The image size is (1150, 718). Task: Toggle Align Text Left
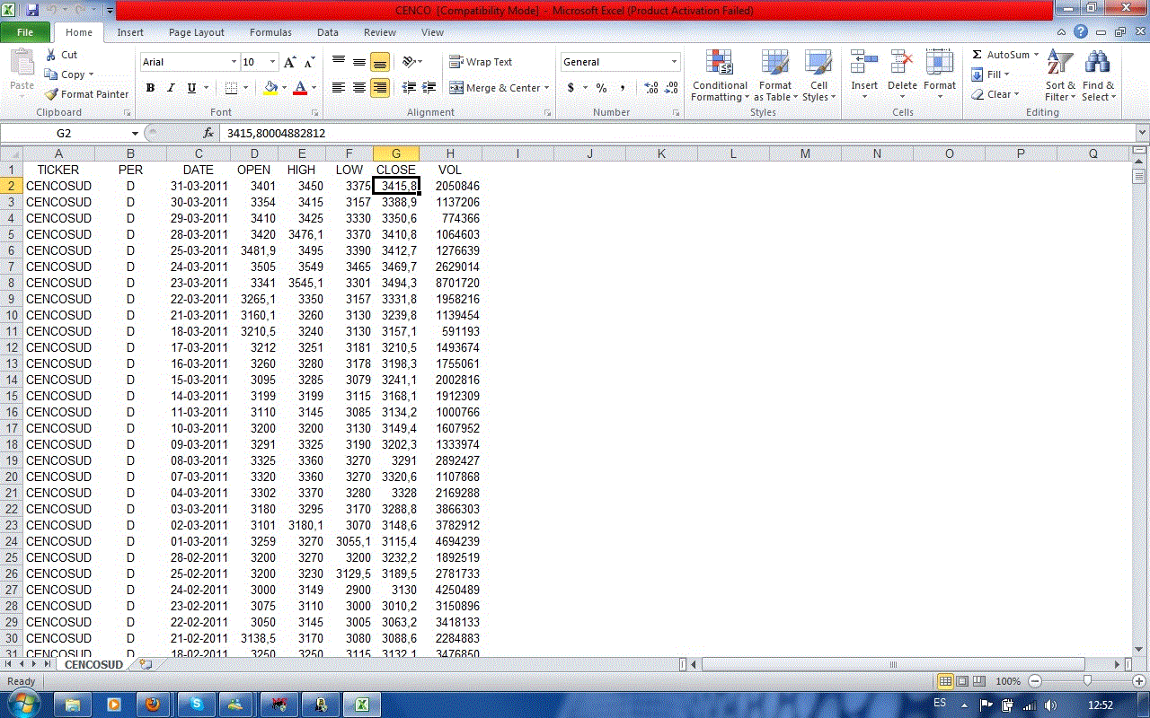click(339, 88)
